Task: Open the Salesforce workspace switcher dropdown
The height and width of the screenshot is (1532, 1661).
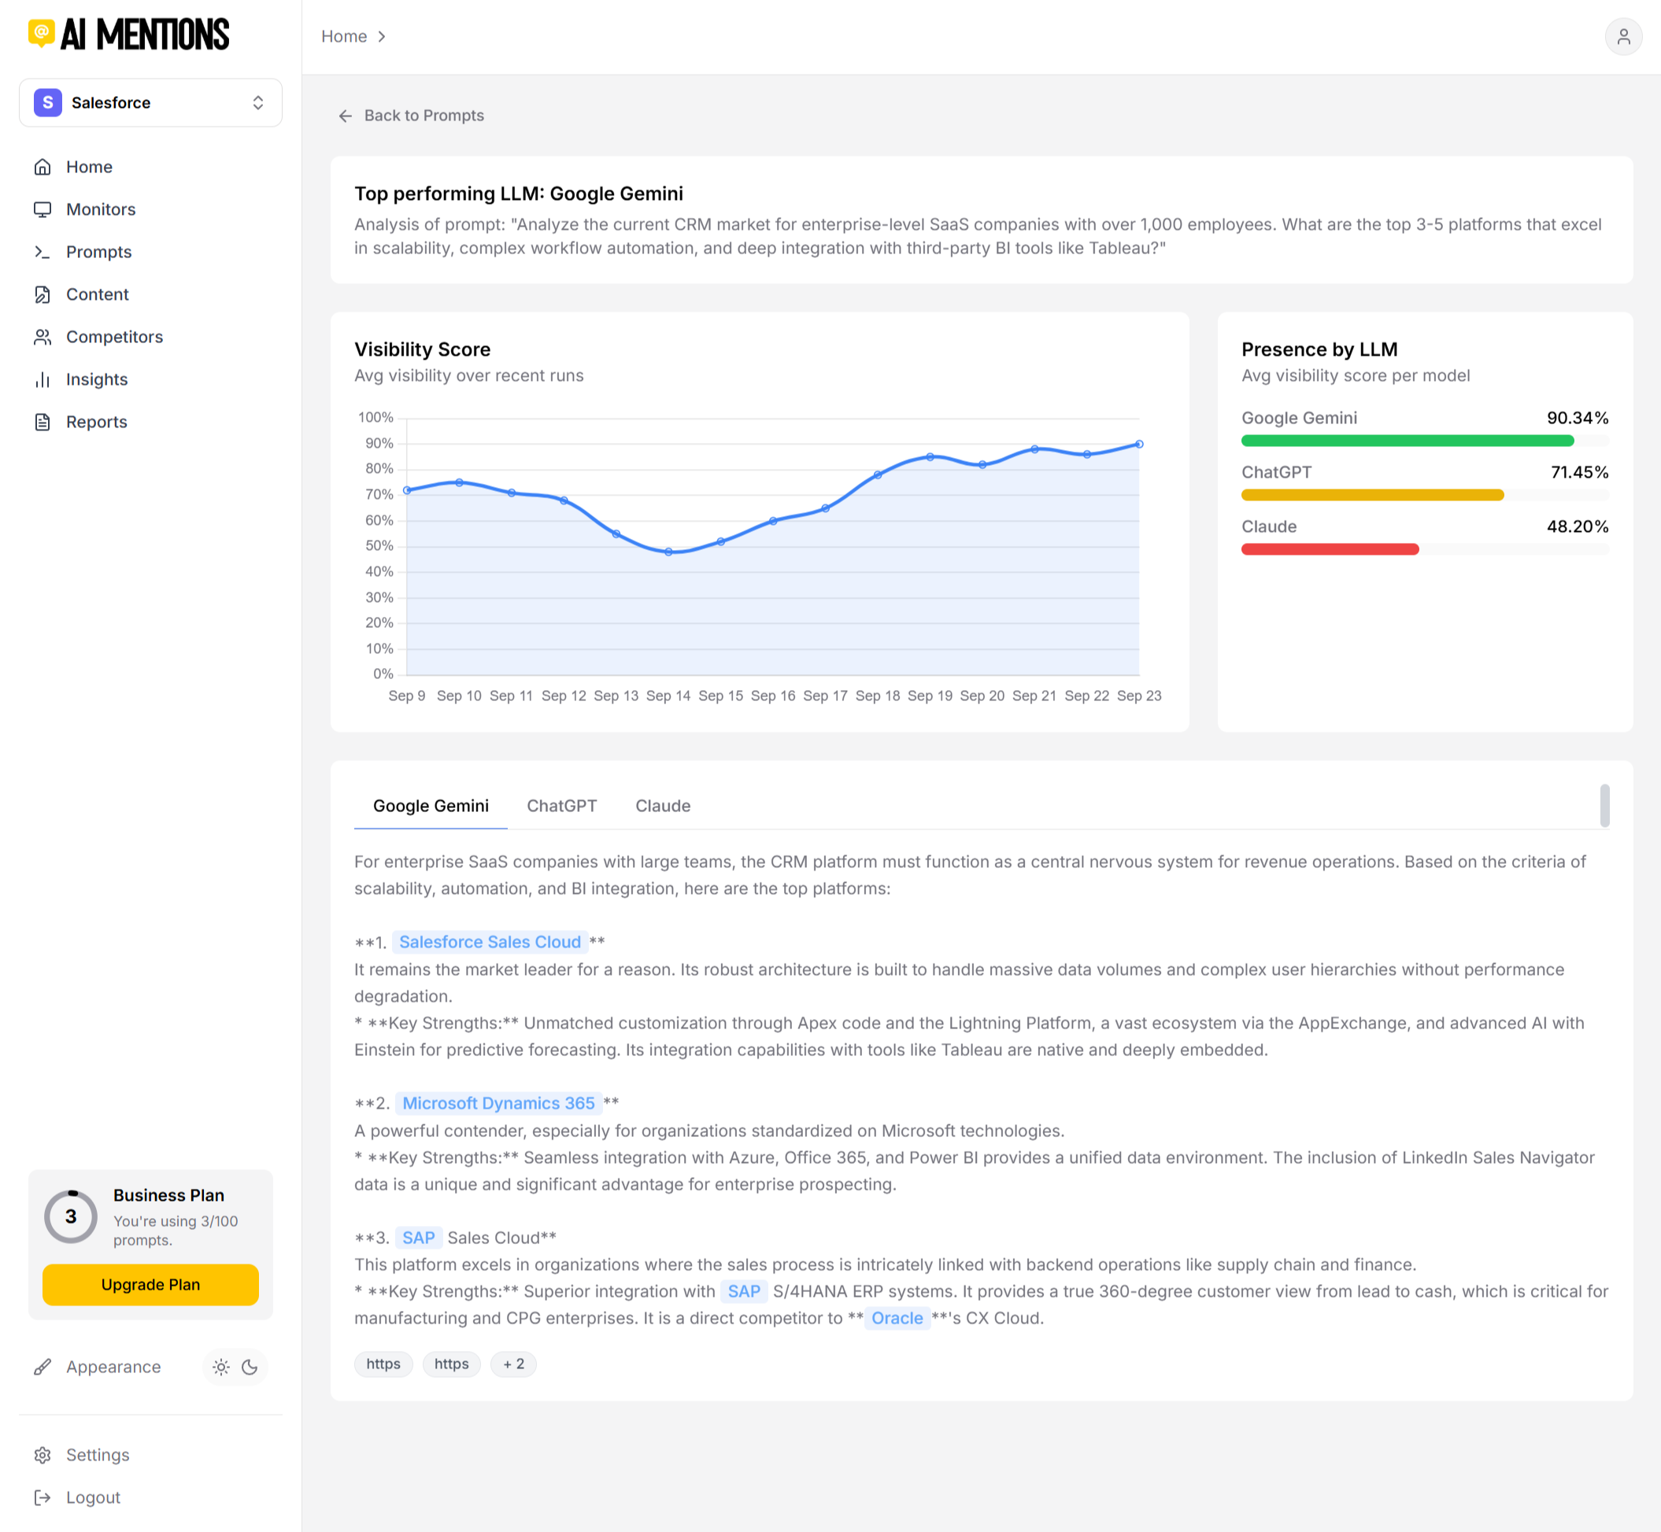Action: point(150,103)
